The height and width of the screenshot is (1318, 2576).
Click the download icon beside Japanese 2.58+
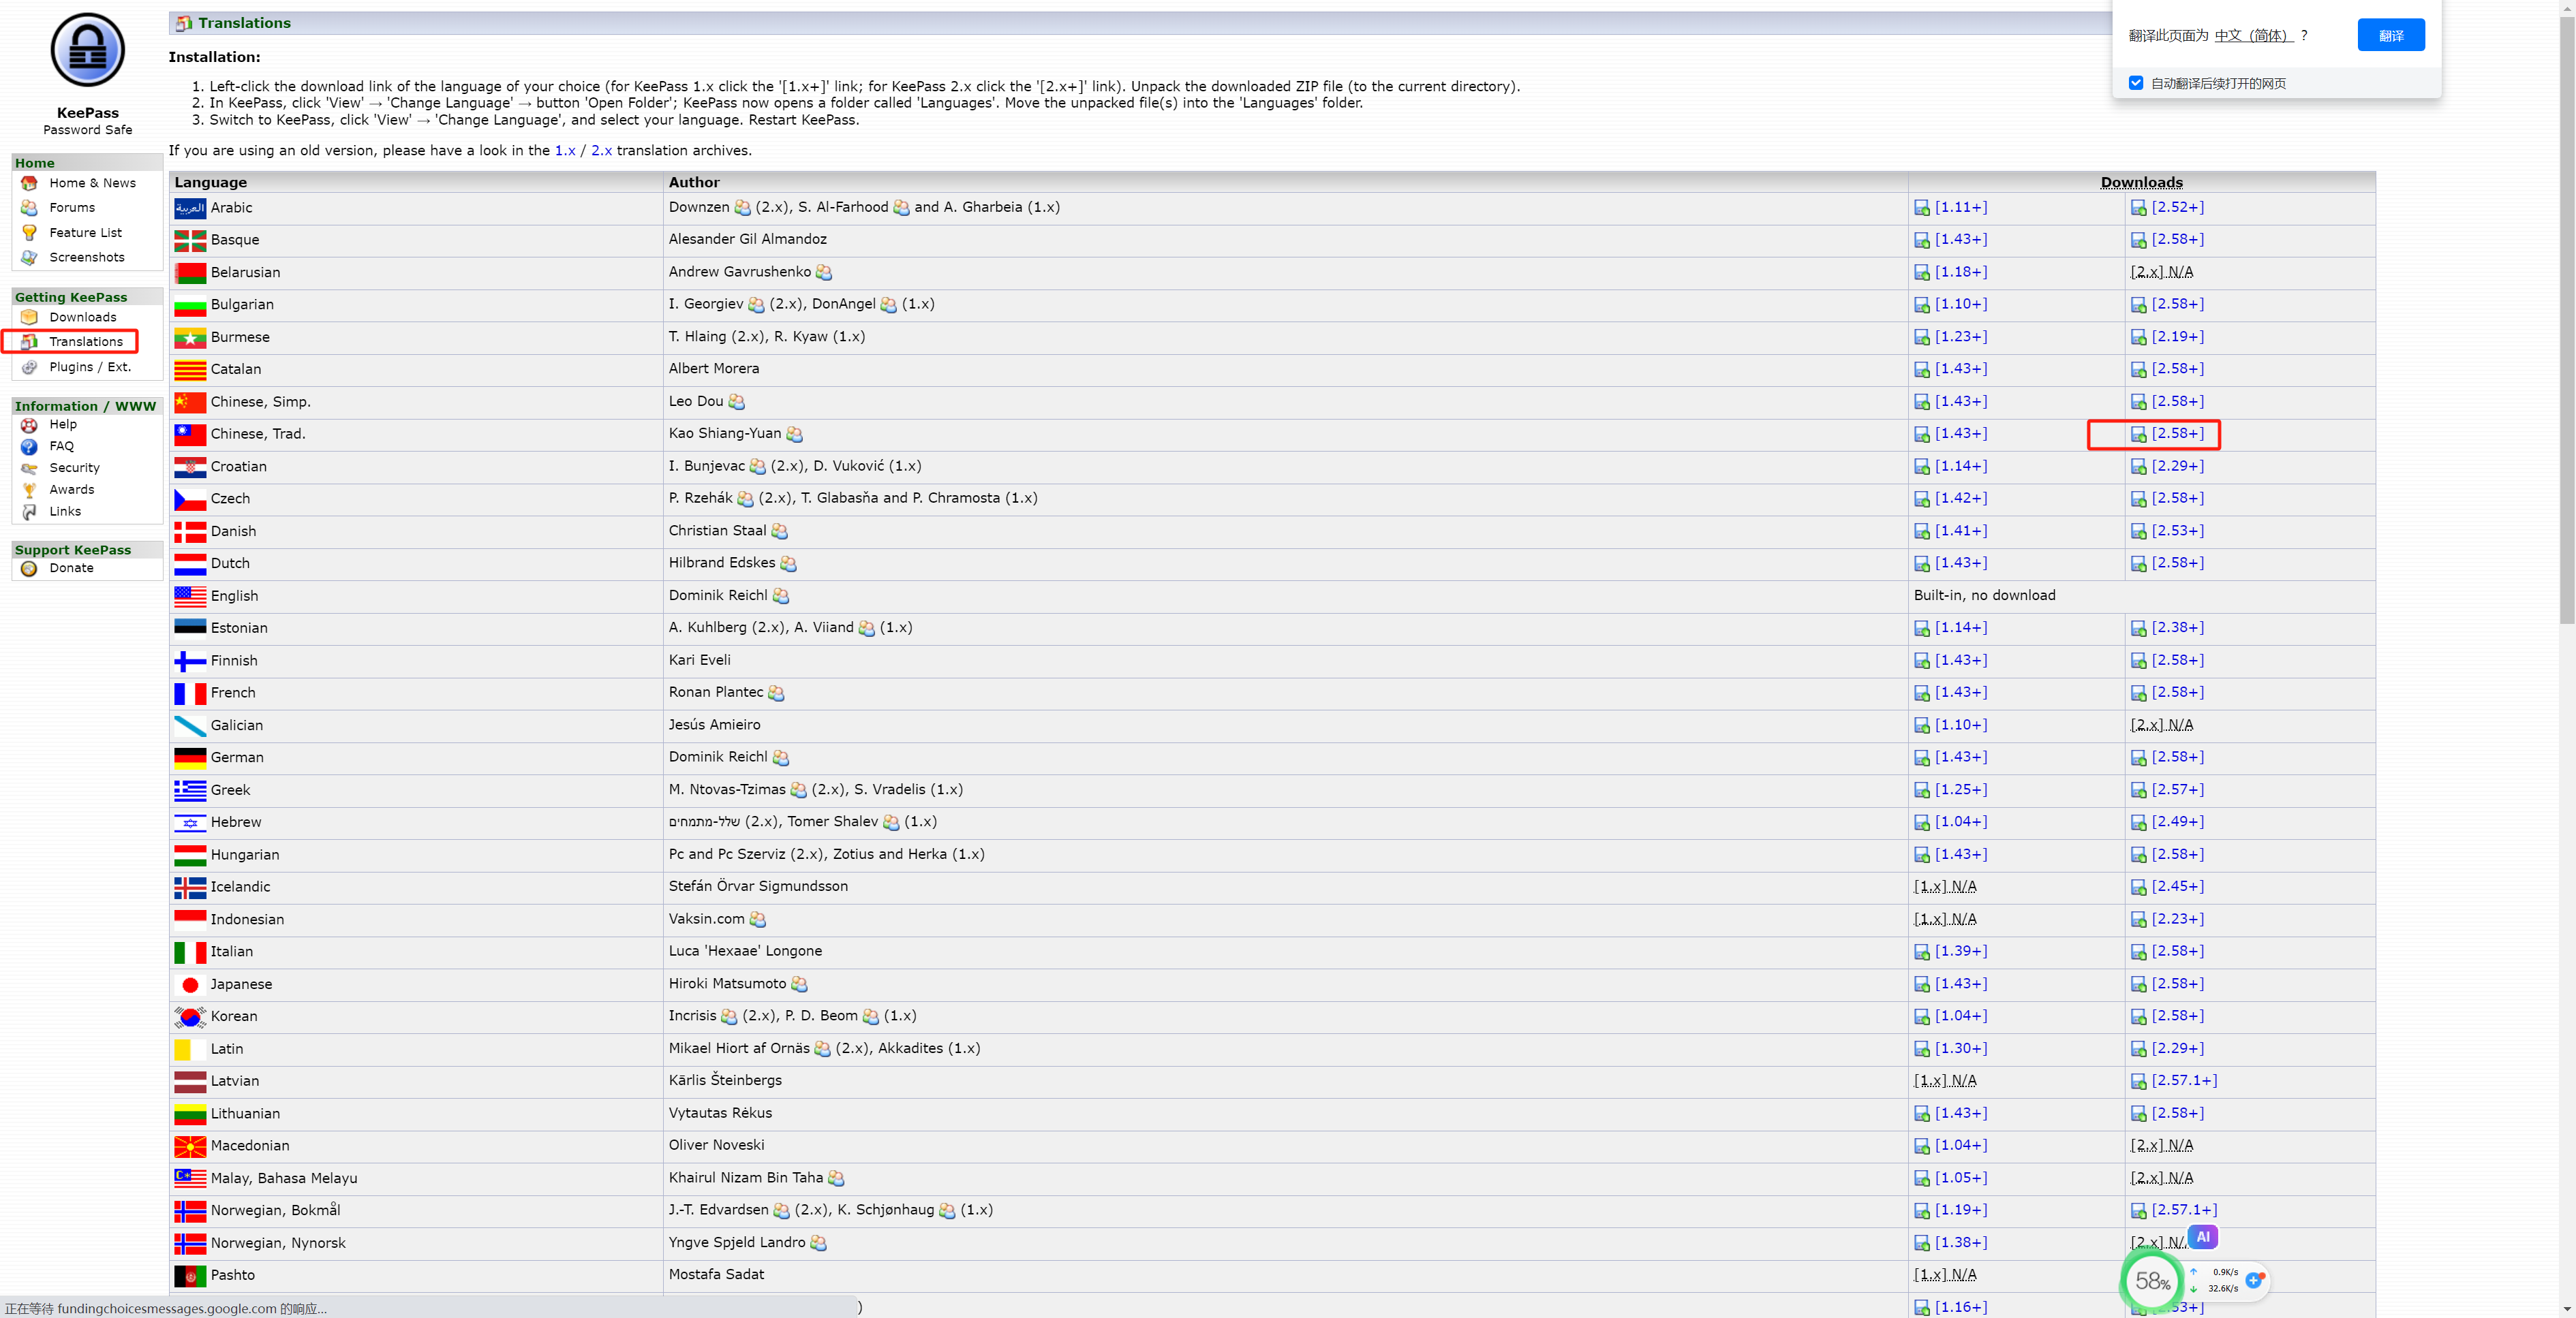pyautogui.click(x=2138, y=985)
